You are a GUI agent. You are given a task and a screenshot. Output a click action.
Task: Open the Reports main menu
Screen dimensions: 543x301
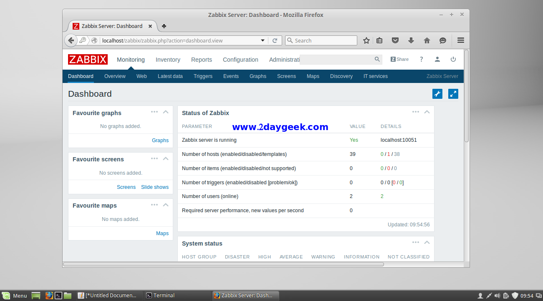(x=202, y=60)
